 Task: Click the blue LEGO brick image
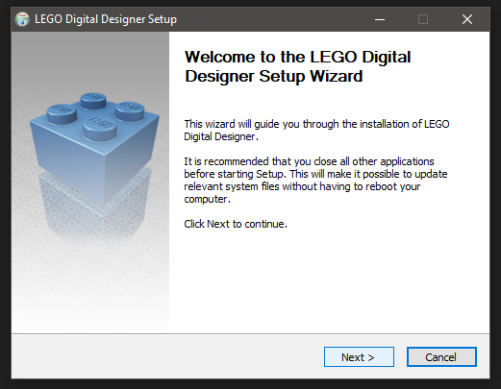pyautogui.click(x=94, y=149)
